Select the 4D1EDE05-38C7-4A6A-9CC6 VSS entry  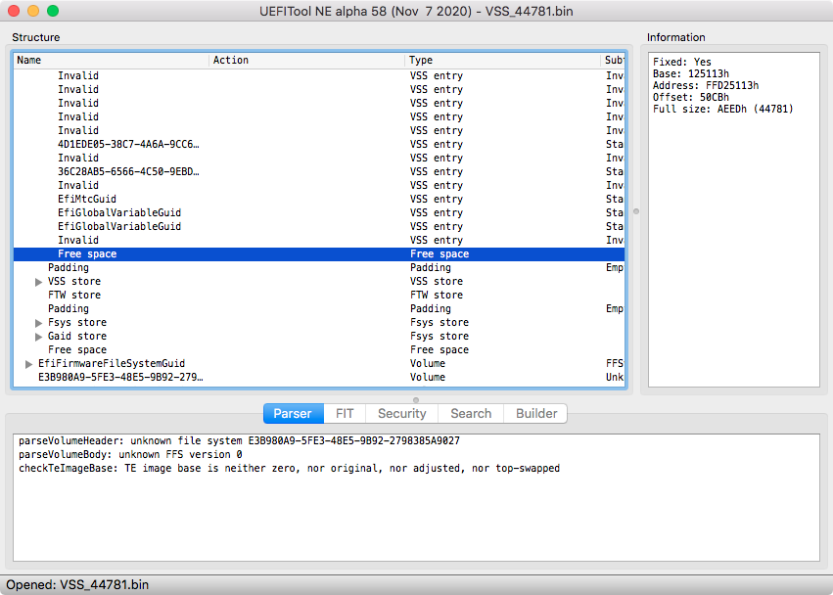(x=319, y=145)
